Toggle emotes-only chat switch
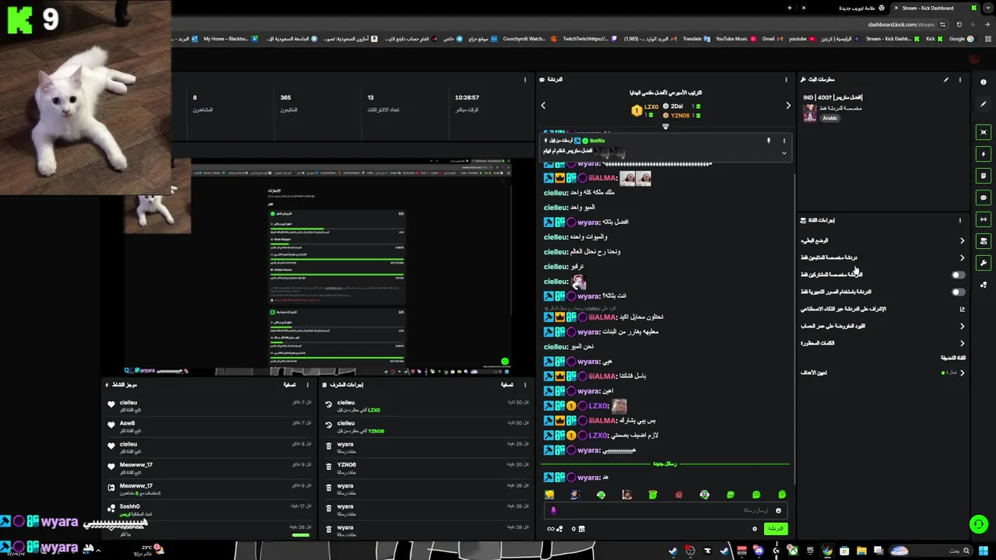 click(958, 292)
